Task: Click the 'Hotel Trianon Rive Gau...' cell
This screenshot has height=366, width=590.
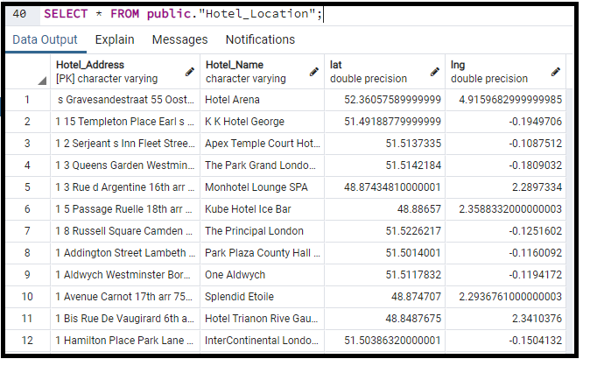Action: click(263, 318)
